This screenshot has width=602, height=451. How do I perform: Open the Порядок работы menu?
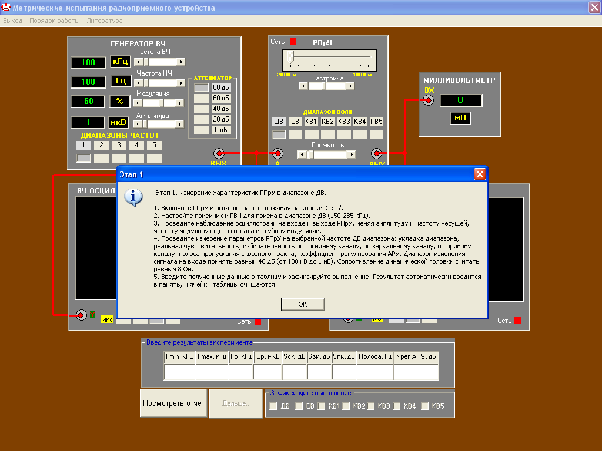tap(54, 21)
